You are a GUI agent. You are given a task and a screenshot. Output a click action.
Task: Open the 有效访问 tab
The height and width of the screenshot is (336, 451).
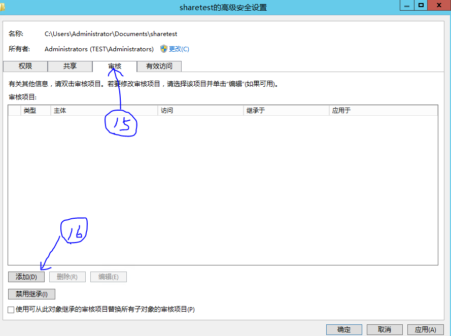click(158, 66)
